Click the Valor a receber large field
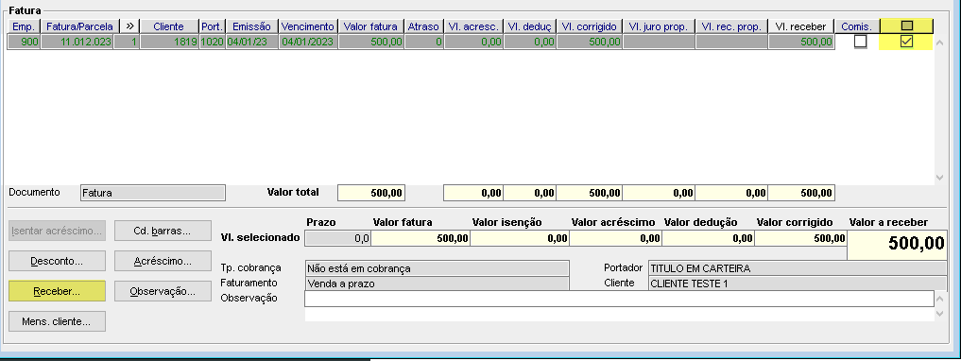The height and width of the screenshot is (361, 961). 898,244
